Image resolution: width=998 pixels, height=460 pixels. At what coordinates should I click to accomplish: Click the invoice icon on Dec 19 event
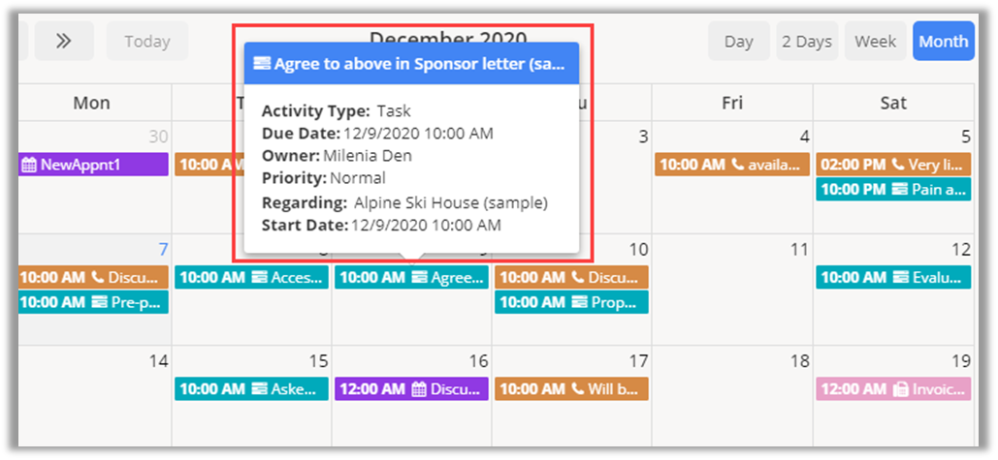(899, 389)
